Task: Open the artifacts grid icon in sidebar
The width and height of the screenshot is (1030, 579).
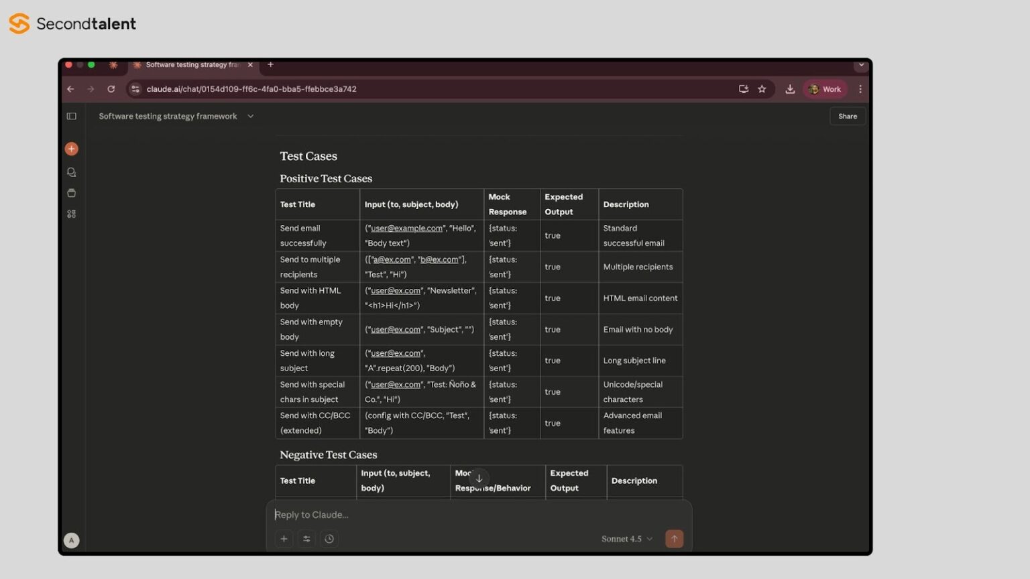Action: [71, 214]
